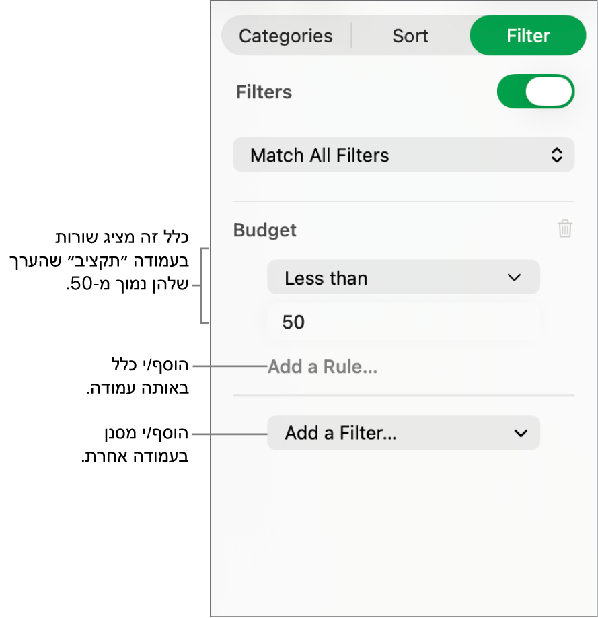This screenshot has height=618, width=598.
Task: Click the chevron beside Add a Filter
Action: (x=521, y=433)
